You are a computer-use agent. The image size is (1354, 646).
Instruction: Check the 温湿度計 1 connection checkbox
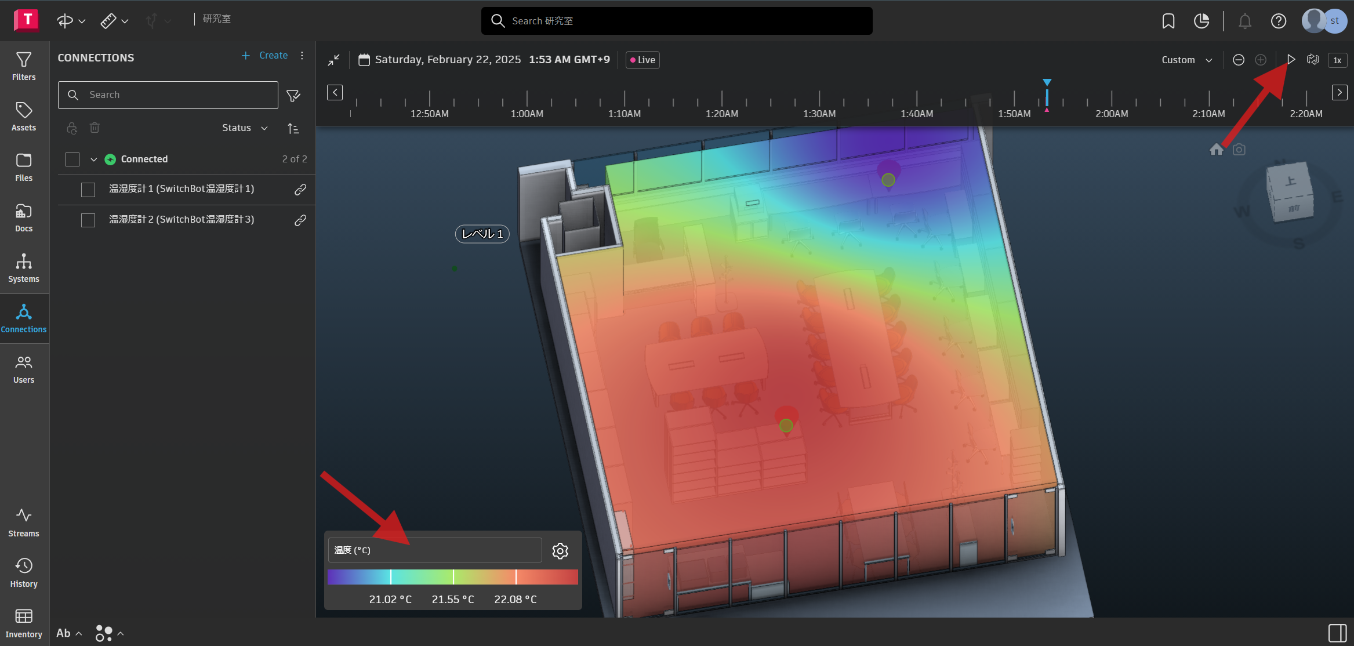(88, 190)
